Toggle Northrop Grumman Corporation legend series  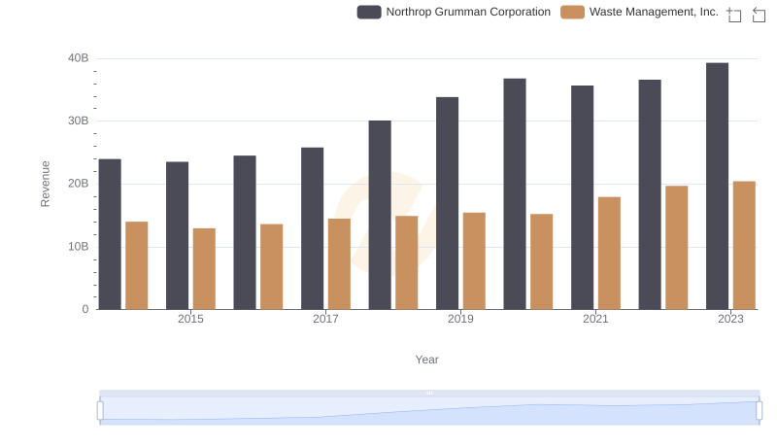coord(454,12)
